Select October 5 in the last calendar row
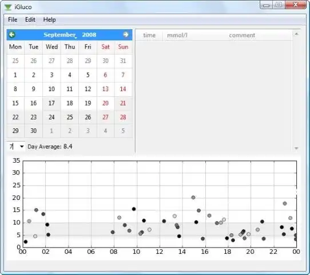The width and height of the screenshot is (310, 275). [123, 131]
